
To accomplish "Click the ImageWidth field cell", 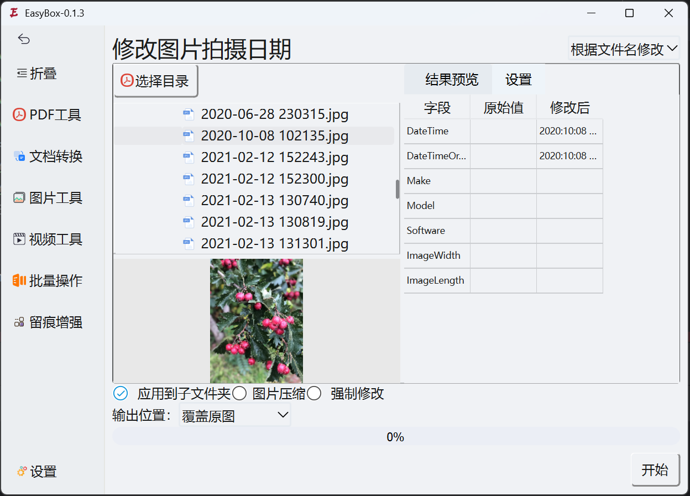I will tap(437, 255).
